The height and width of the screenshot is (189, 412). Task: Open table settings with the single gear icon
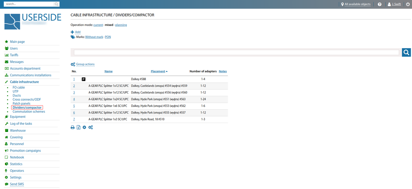click(x=84, y=127)
